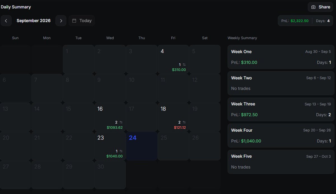336x194 pixels.
Task: Click the Sep 6 - Sep 12 date range
Action: coord(318,78)
